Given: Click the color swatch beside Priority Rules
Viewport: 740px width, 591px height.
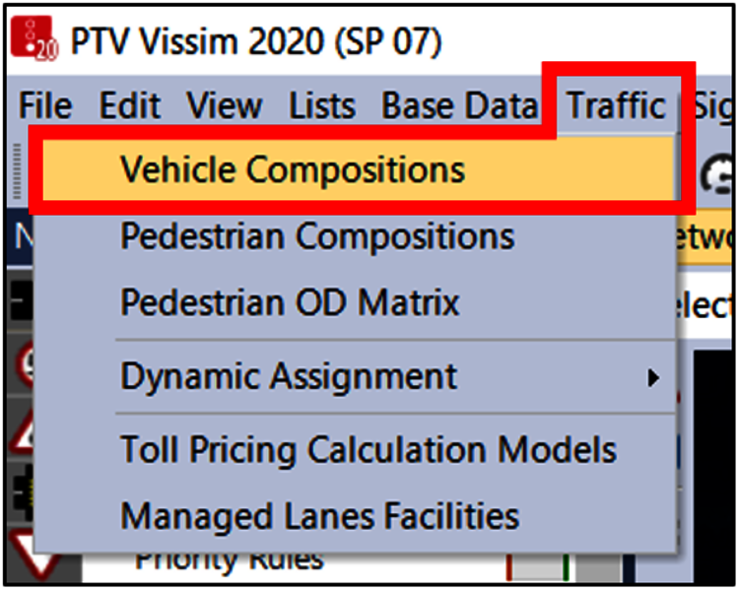Looking at the screenshot, I should 539,568.
